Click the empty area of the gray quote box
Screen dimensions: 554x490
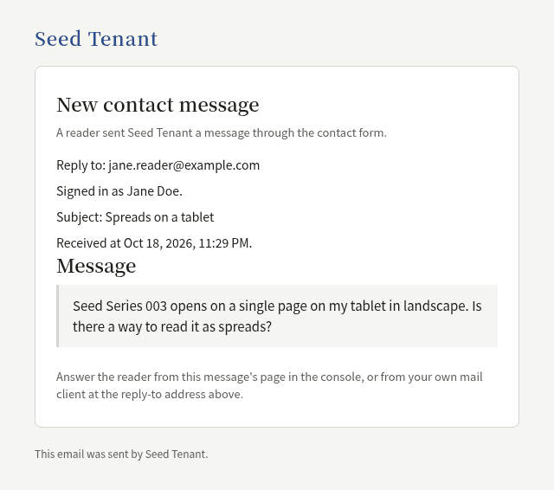click(x=389, y=329)
